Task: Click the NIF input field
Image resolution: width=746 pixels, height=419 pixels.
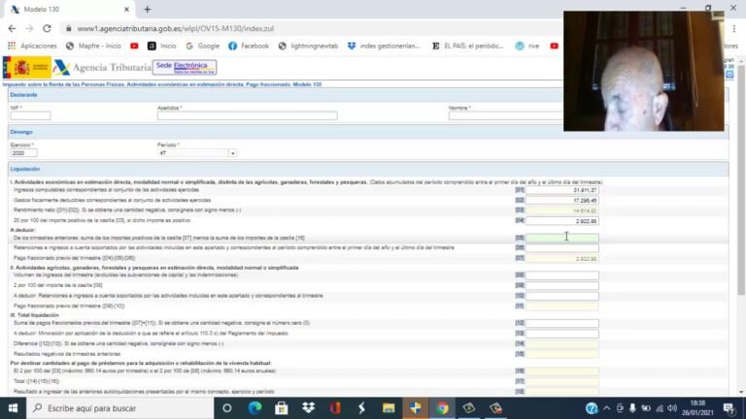Action: point(30,115)
